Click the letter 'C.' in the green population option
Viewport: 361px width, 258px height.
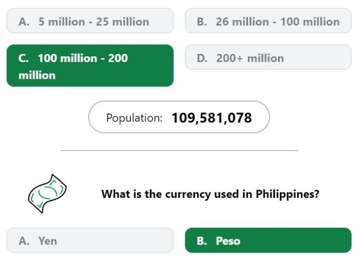[24, 58]
